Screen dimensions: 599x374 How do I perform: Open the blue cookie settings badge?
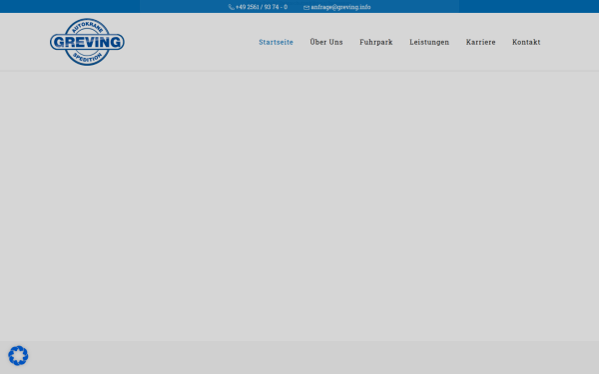18,356
